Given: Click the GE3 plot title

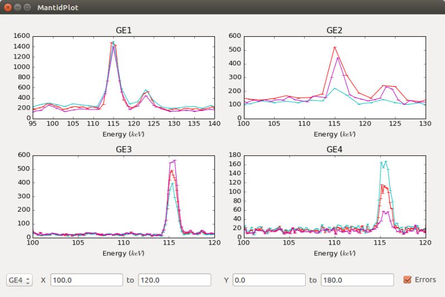Looking at the screenshot, I should coord(124,149).
